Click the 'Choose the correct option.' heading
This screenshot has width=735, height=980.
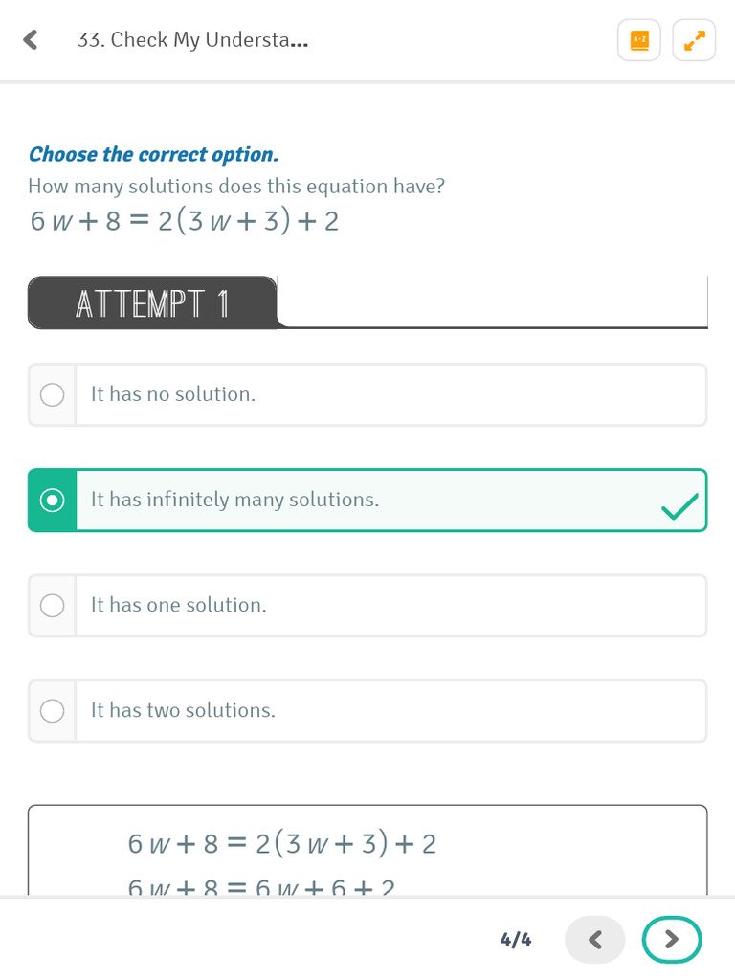(x=153, y=154)
